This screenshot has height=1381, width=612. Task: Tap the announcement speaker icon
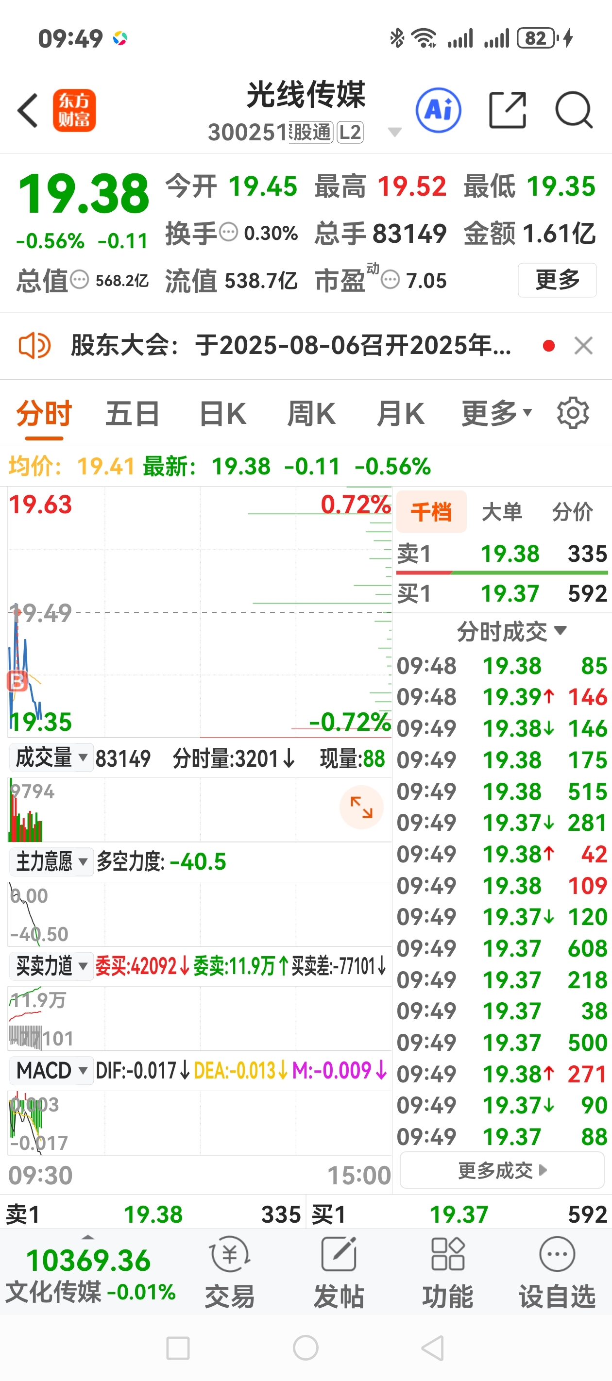click(x=34, y=346)
